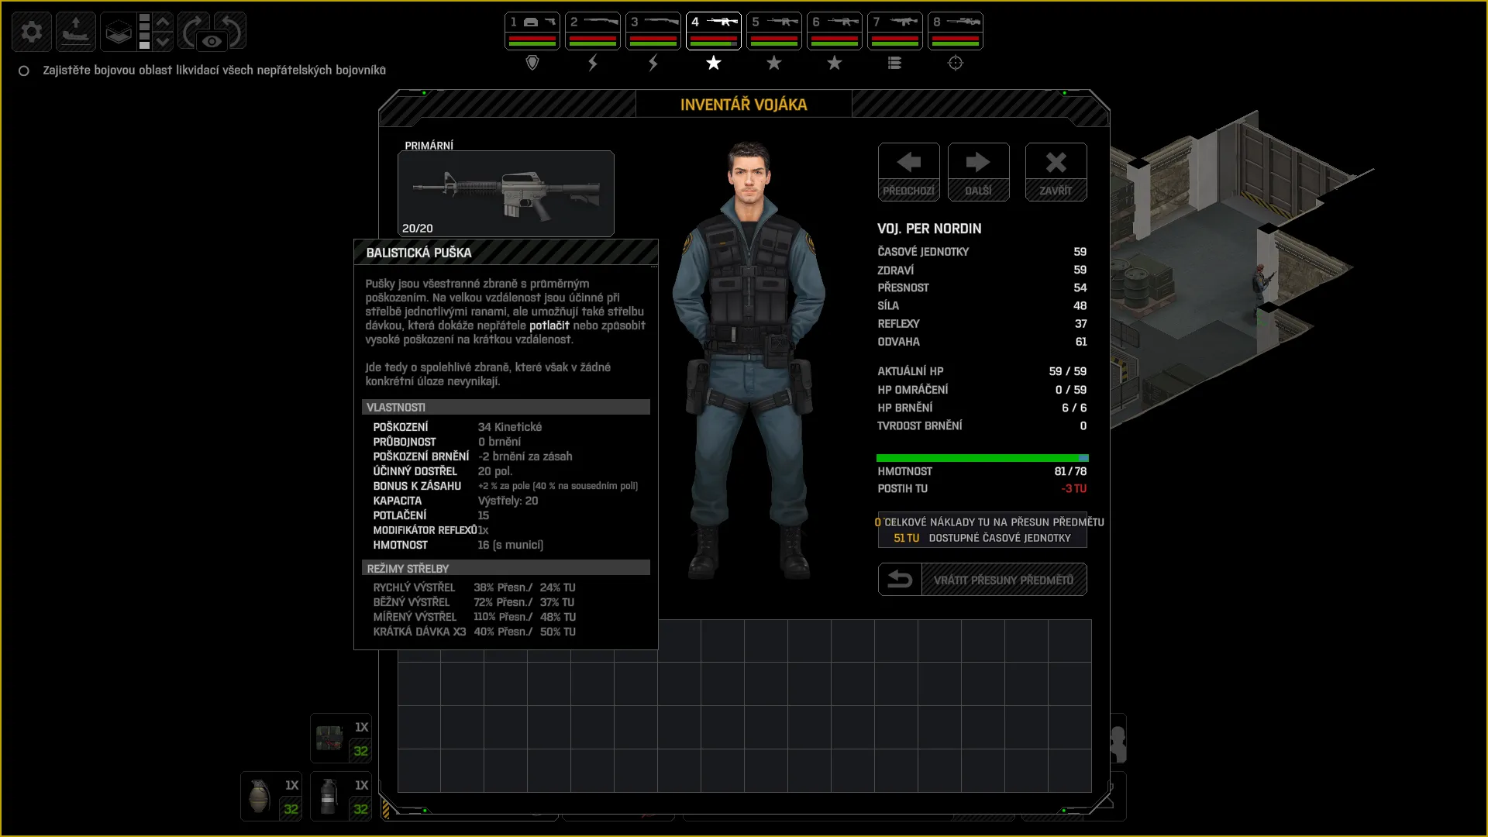Click the DALŠÍ next soldier button
Viewport: 1488px width, 837px height.
979,172
